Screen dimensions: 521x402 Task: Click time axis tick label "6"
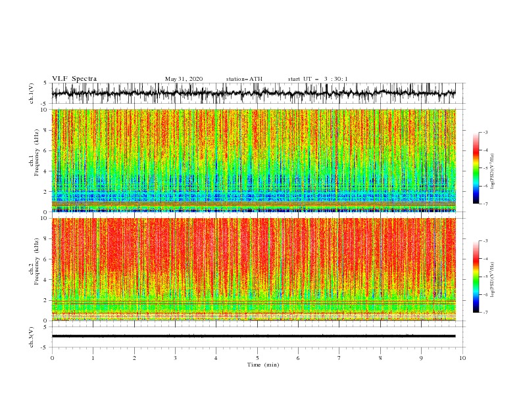click(x=298, y=358)
